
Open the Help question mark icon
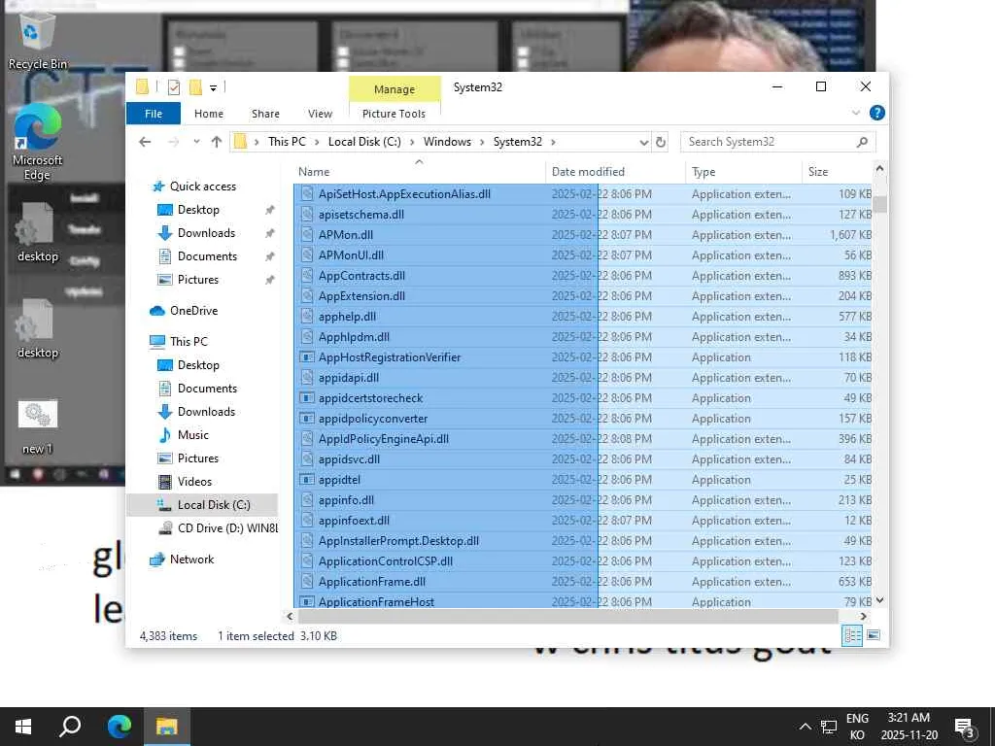(877, 113)
